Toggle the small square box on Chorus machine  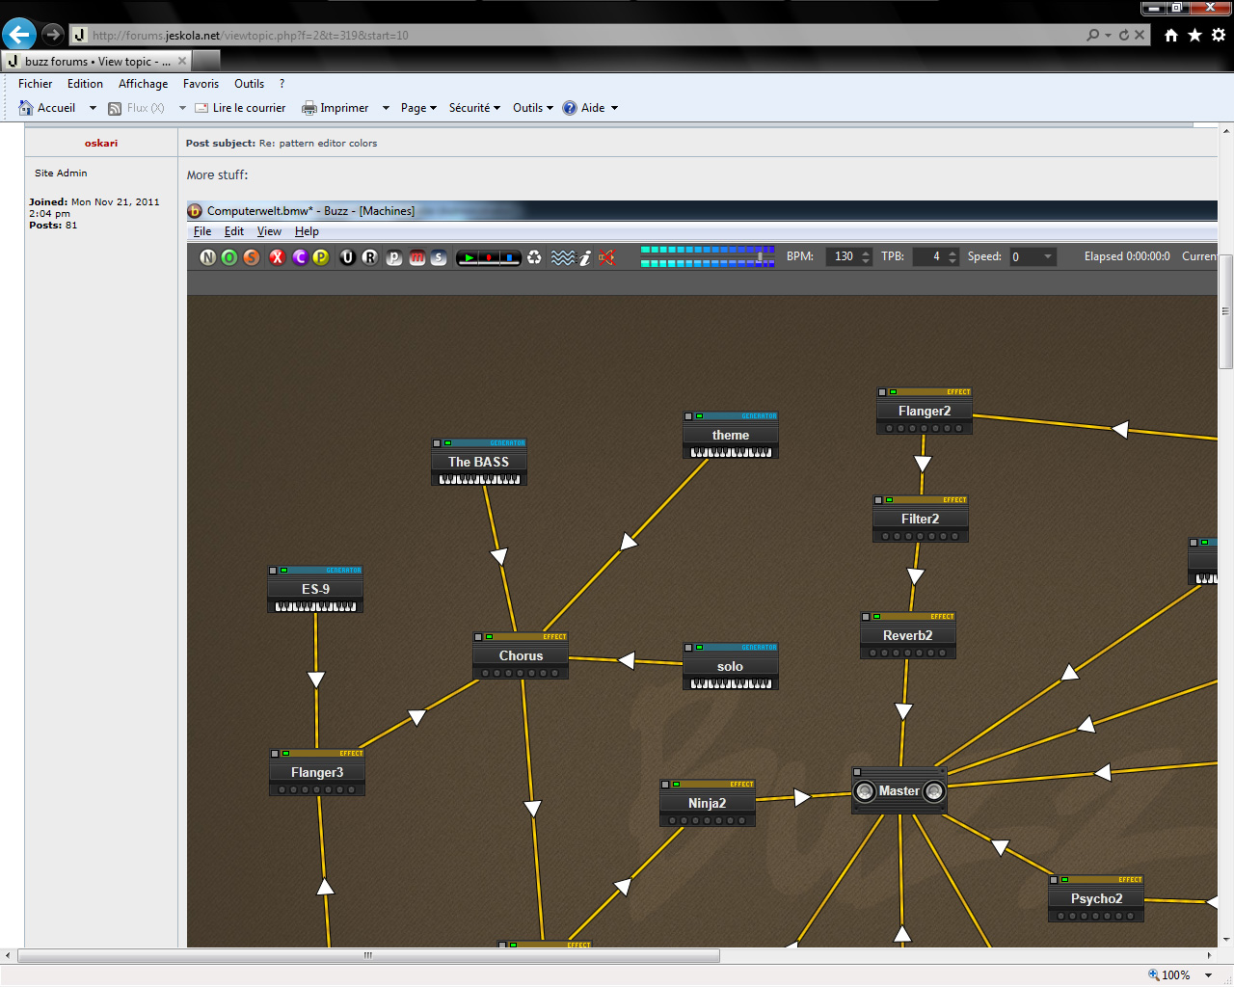click(x=478, y=637)
